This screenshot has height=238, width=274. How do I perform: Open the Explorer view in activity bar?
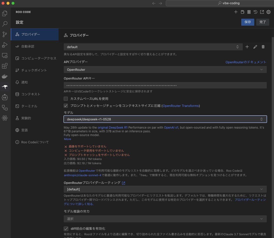pyautogui.click(x=5, y=13)
